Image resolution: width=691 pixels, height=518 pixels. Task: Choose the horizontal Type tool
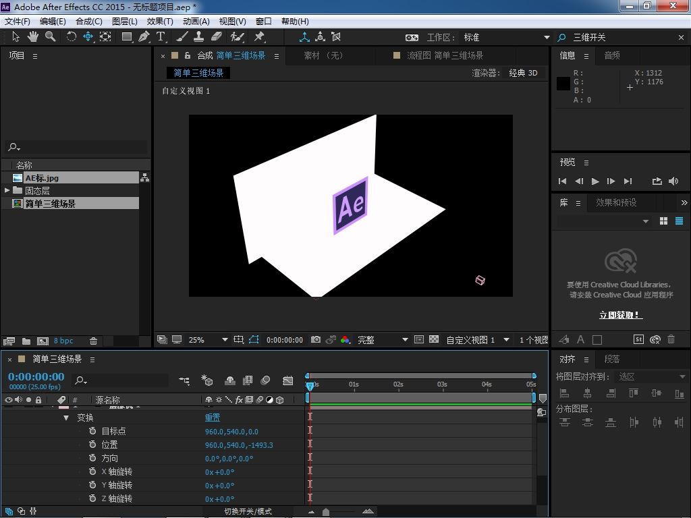pyautogui.click(x=161, y=37)
